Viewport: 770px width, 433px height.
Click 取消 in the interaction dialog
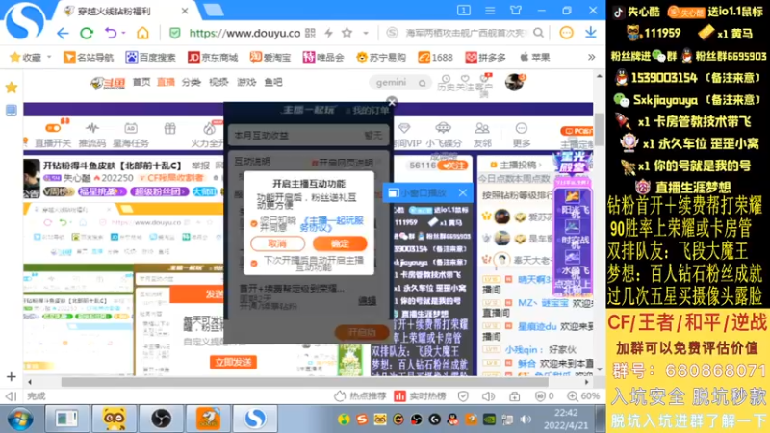click(277, 243)
